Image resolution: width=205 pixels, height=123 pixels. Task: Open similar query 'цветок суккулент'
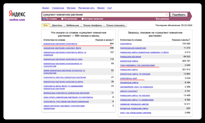click(129, 91)
